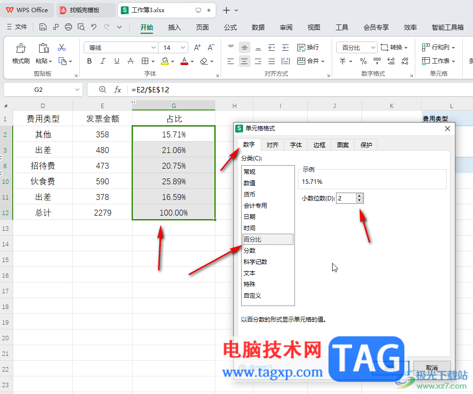Toggle Center horizontal alignment

(245, 61)
